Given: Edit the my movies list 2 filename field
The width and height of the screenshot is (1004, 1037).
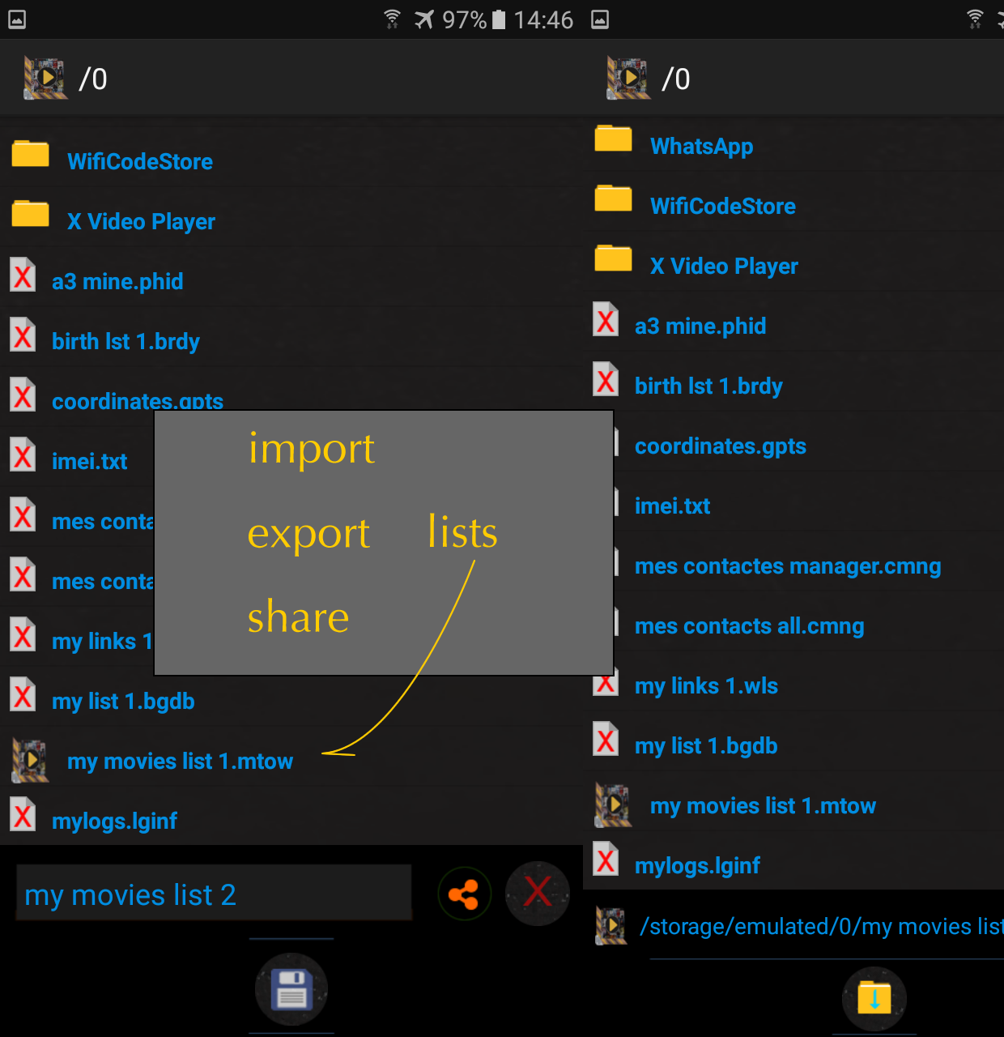Looking at the screenshot, I should click(x=214, y=893).
